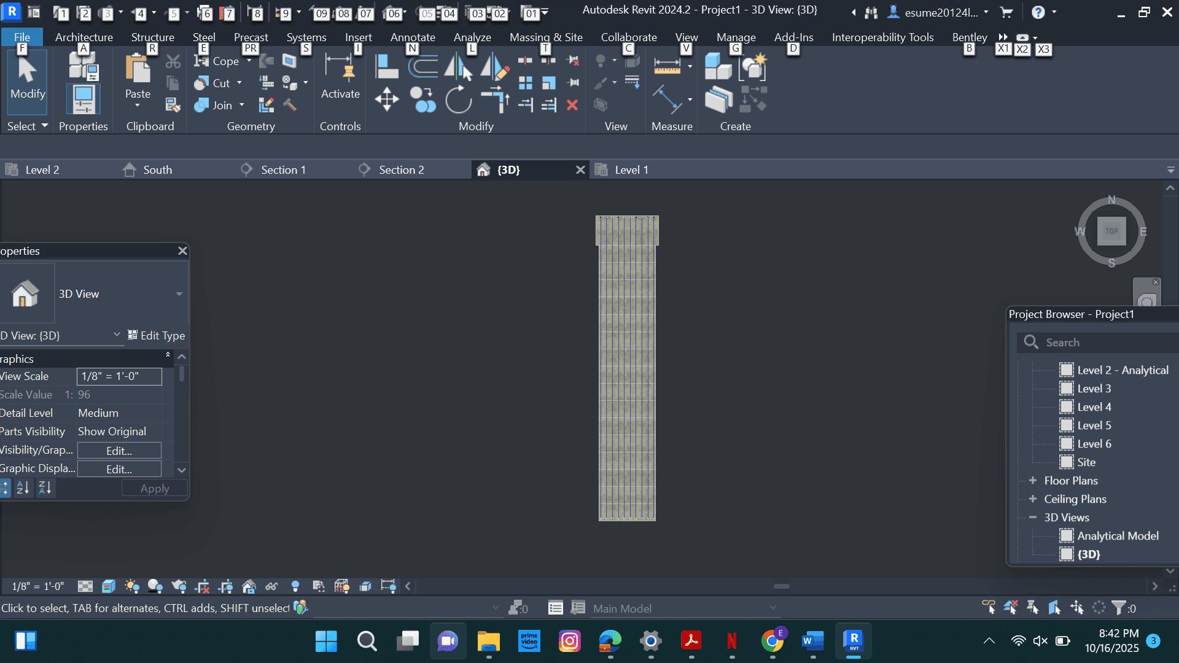Toggle Sun Path in view control bar
The image size is (1179, 663).
point(131,586)
